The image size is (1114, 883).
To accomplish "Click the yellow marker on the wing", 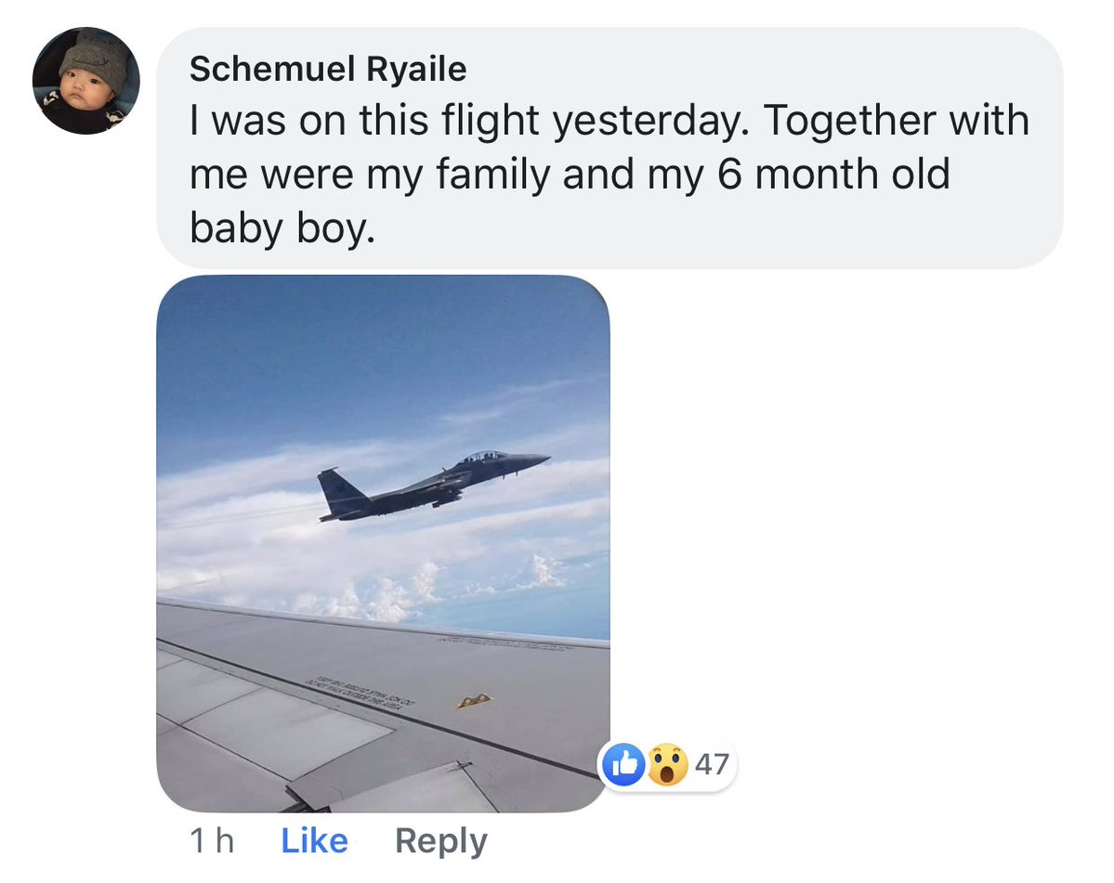I will tap(473, 701).
